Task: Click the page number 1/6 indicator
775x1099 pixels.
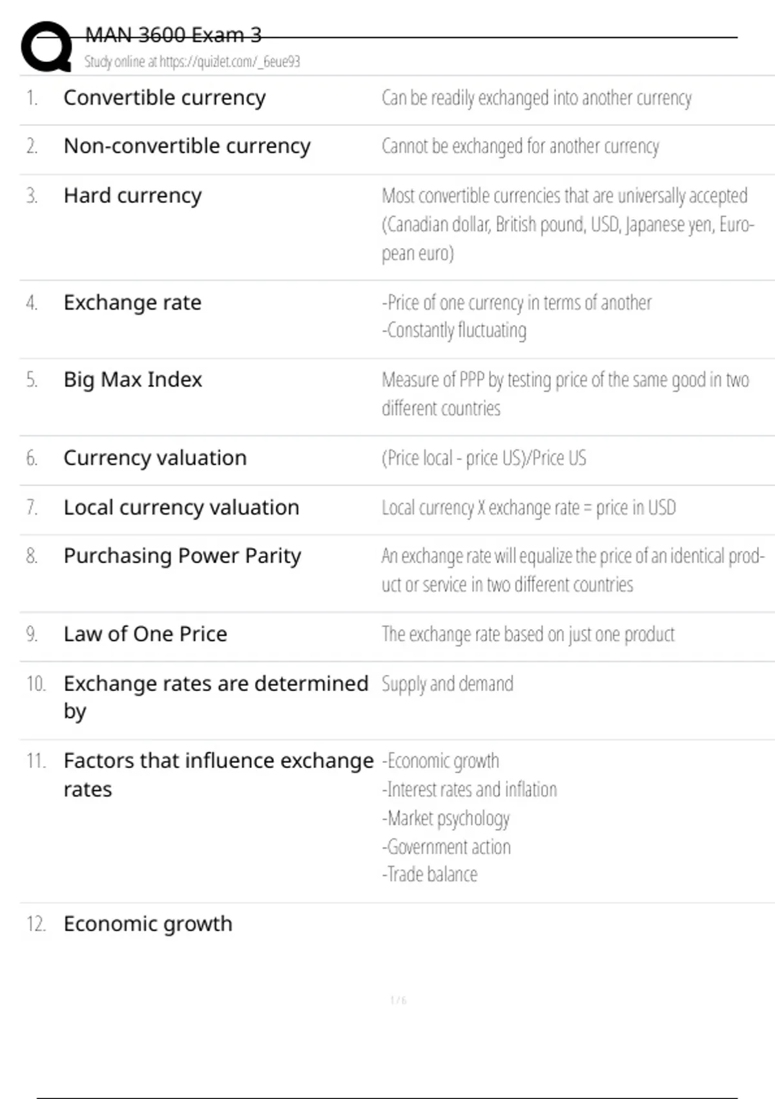Action: (x=398, y=1000)
